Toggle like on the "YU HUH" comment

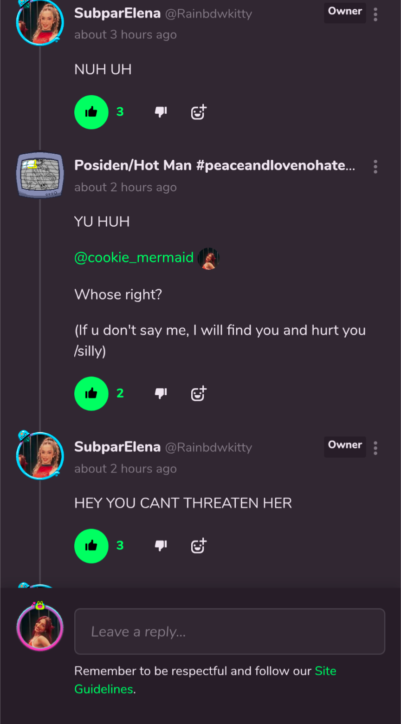pos(91,393)
